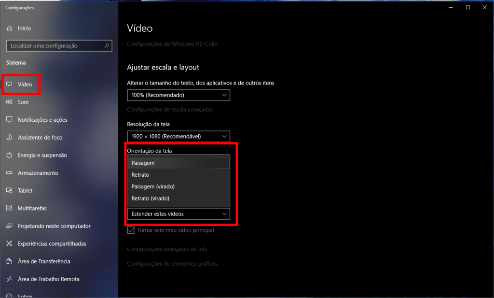Click the Área de Transferência clipboard icon
The width and height of the screenshot is (494, 298).
10,261
